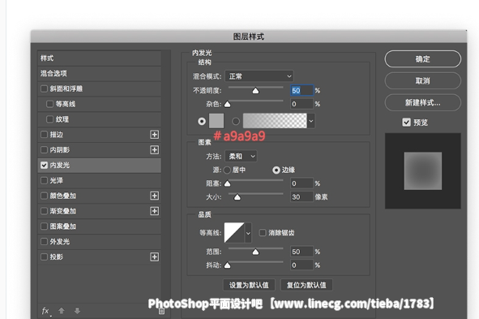Enable the 斜面和浮雕 checkbox
The width and height of the screenshot is (479, 319).
point(44,88)
